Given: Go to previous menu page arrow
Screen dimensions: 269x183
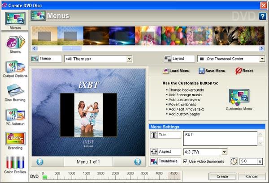Looking at the screenshot, I should [x=40, y=162].
